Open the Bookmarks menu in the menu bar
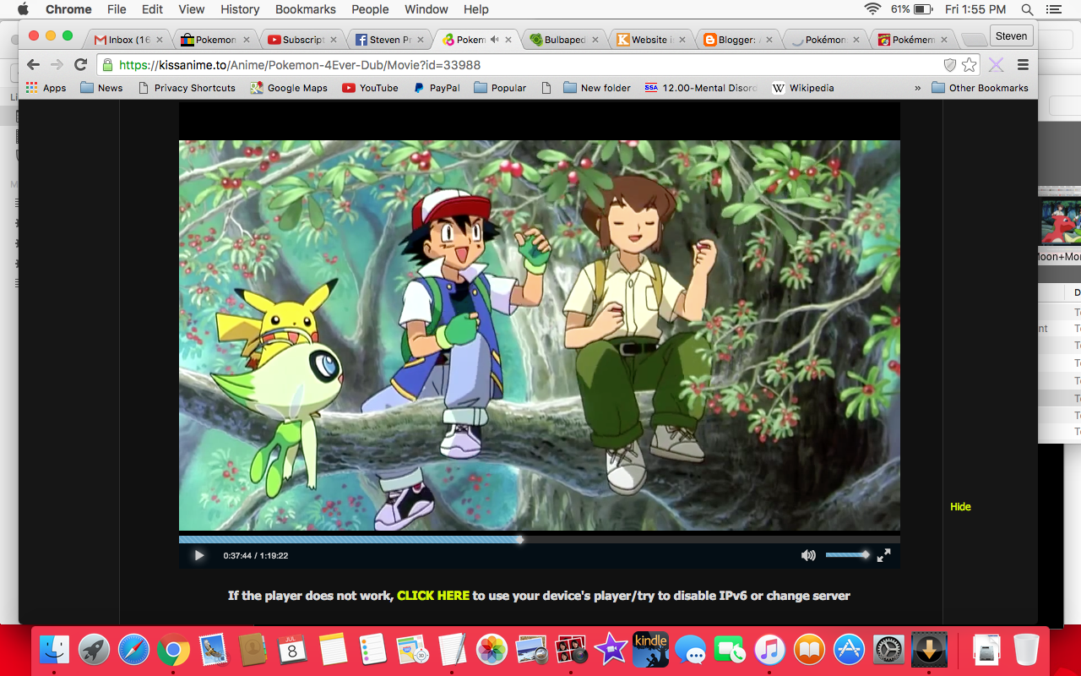The height and width of the screenshot is (676, 1081). pos(305,9)
